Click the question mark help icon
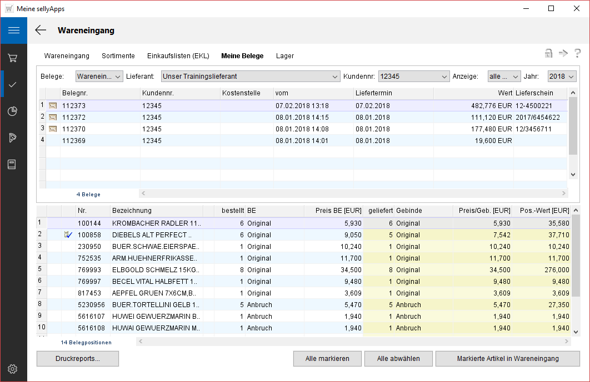This screenshot has height=382, width=590. (x=577, y=53)
